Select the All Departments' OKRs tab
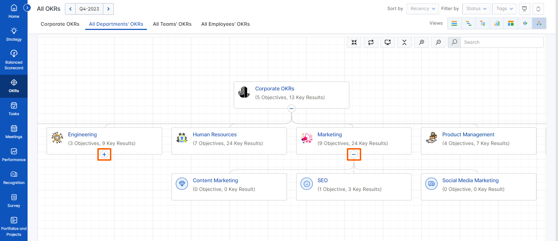Image resolution: width=558 pixels, height=241 pixels. click(116, 24)
